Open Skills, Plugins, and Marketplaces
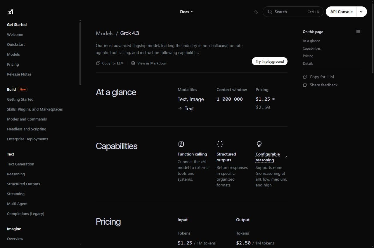This screenshot has width=374, height=248. (35, 109)
